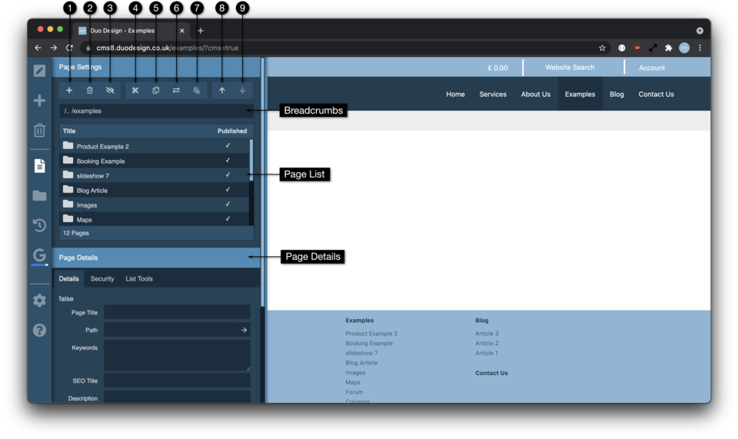
Task: Move page up with the up arrow
Action: [221, 91]
